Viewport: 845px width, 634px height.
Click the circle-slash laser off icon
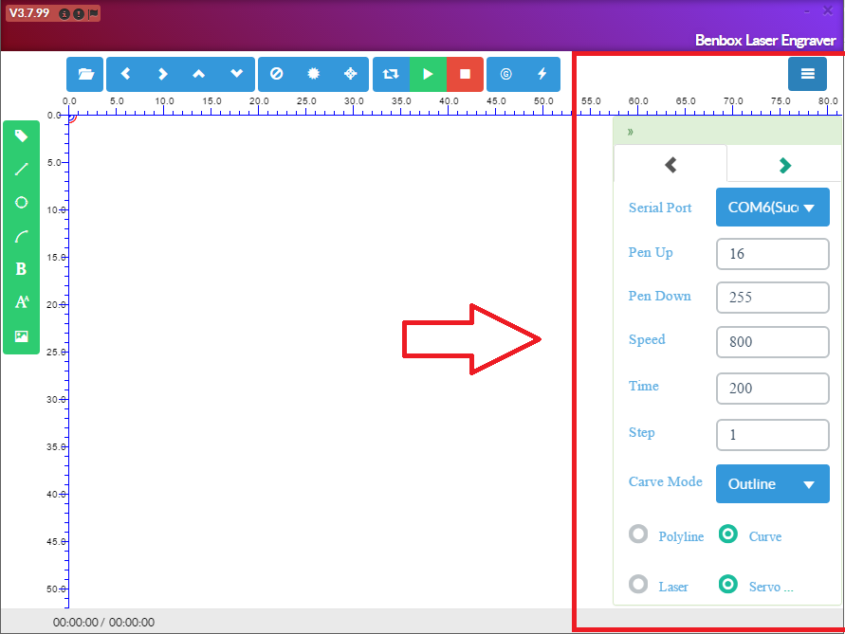277,74
